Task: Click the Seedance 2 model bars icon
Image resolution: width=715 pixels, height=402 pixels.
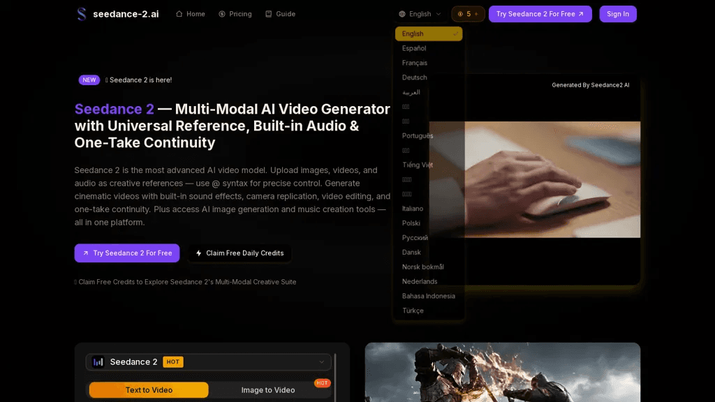Action: 98,362
